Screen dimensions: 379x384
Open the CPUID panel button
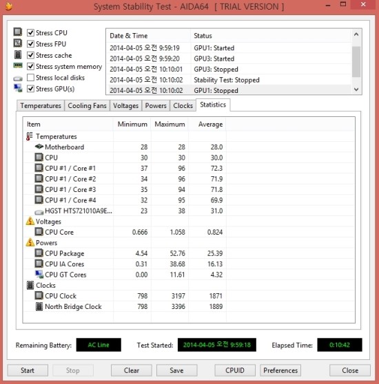pyautogui.click(x=235, y=370)
